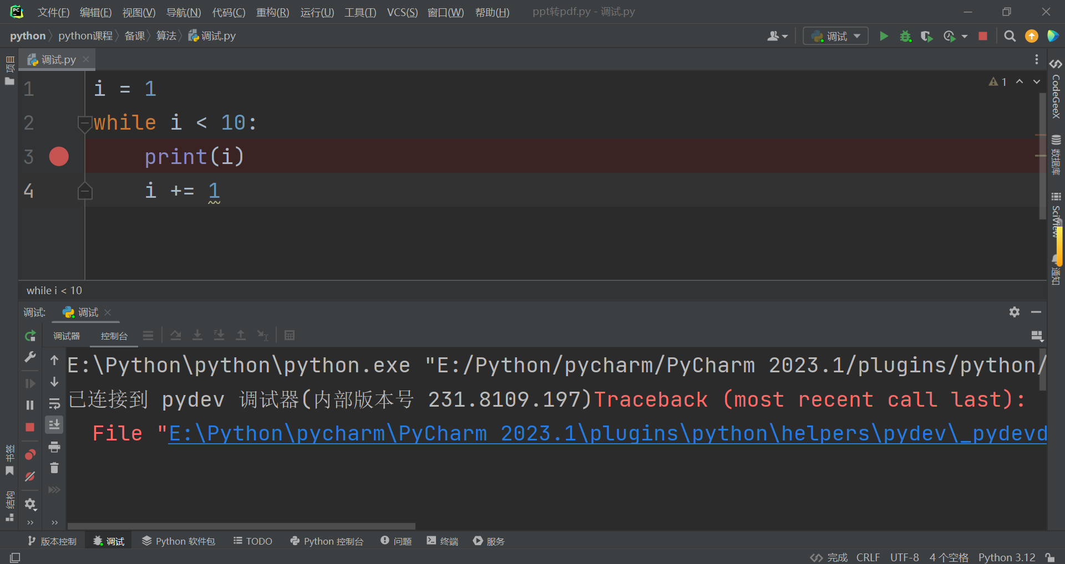
Task: Click the console horizontal scrollbar
Action: pyautogui.click(x=241, y=526)
